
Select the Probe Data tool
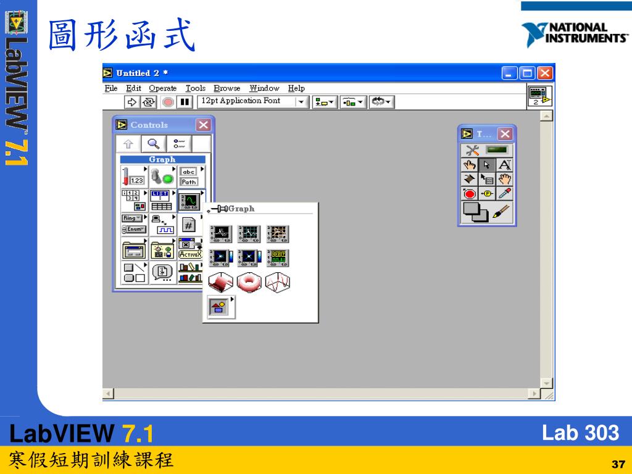[487, 194]
